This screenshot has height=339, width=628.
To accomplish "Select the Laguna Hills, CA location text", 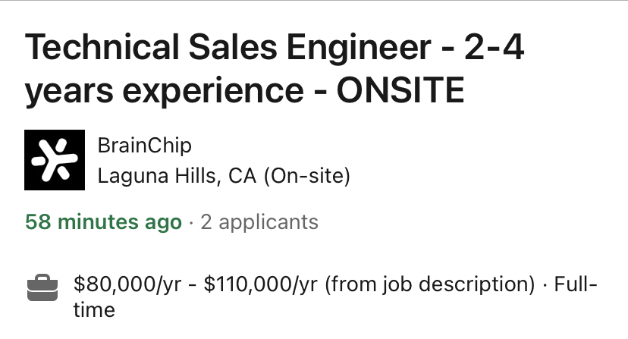I will point(177,177).
